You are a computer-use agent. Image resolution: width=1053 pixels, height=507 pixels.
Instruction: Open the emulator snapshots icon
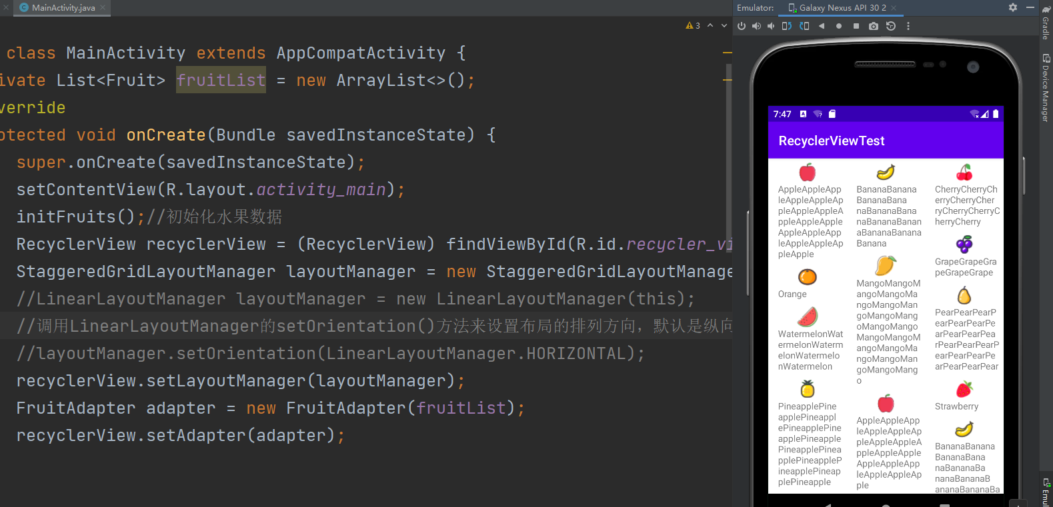point(891,26)
